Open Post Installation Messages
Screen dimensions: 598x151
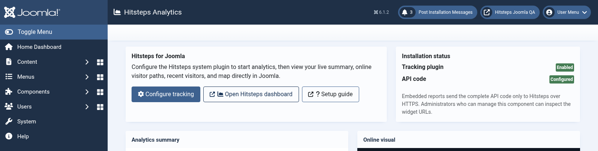438,12
